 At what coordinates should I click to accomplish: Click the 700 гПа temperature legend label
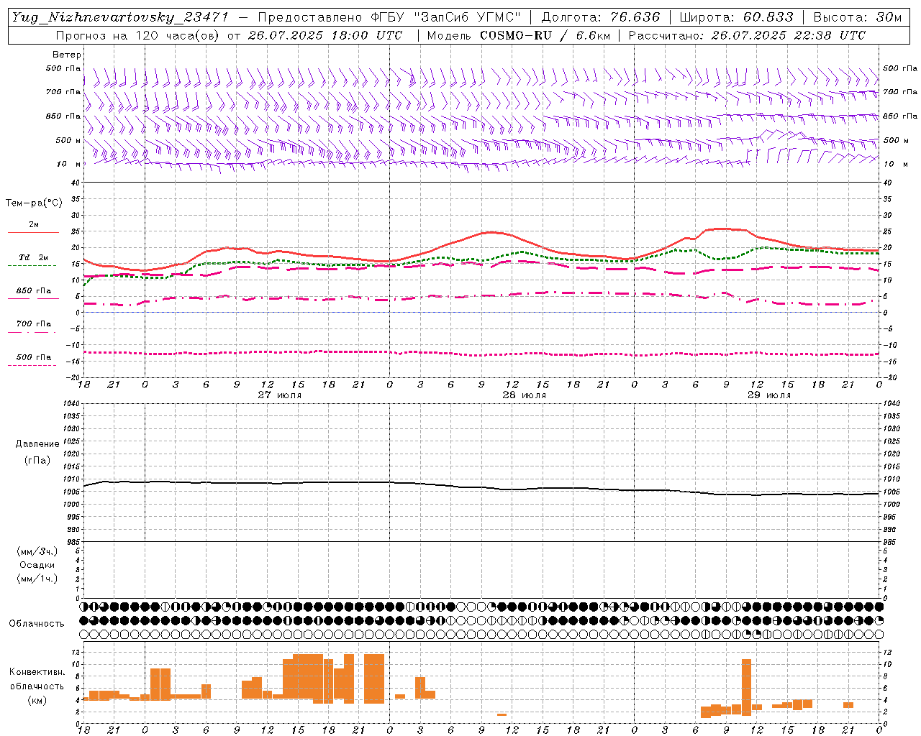(34, 324)
